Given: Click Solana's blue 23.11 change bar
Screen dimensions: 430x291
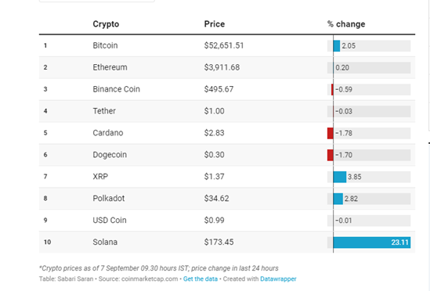Looking at the screenshot, I should click(x=372, y=242).
